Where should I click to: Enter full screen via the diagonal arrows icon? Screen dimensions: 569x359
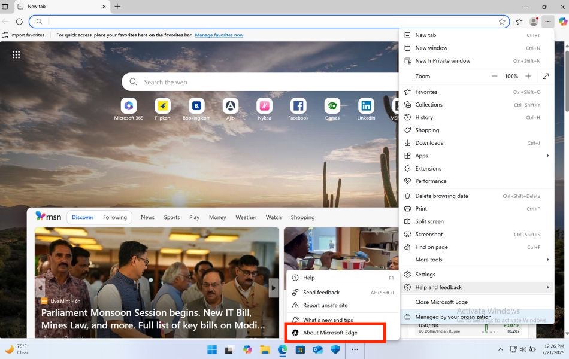[x=546, y=76]
